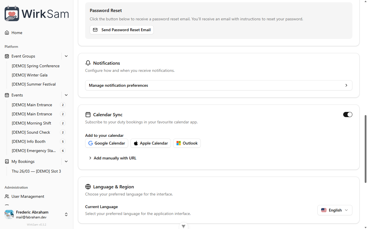Screen dimensions: 367x229
Task: Open Manage notification preferences
Action: 218,85
